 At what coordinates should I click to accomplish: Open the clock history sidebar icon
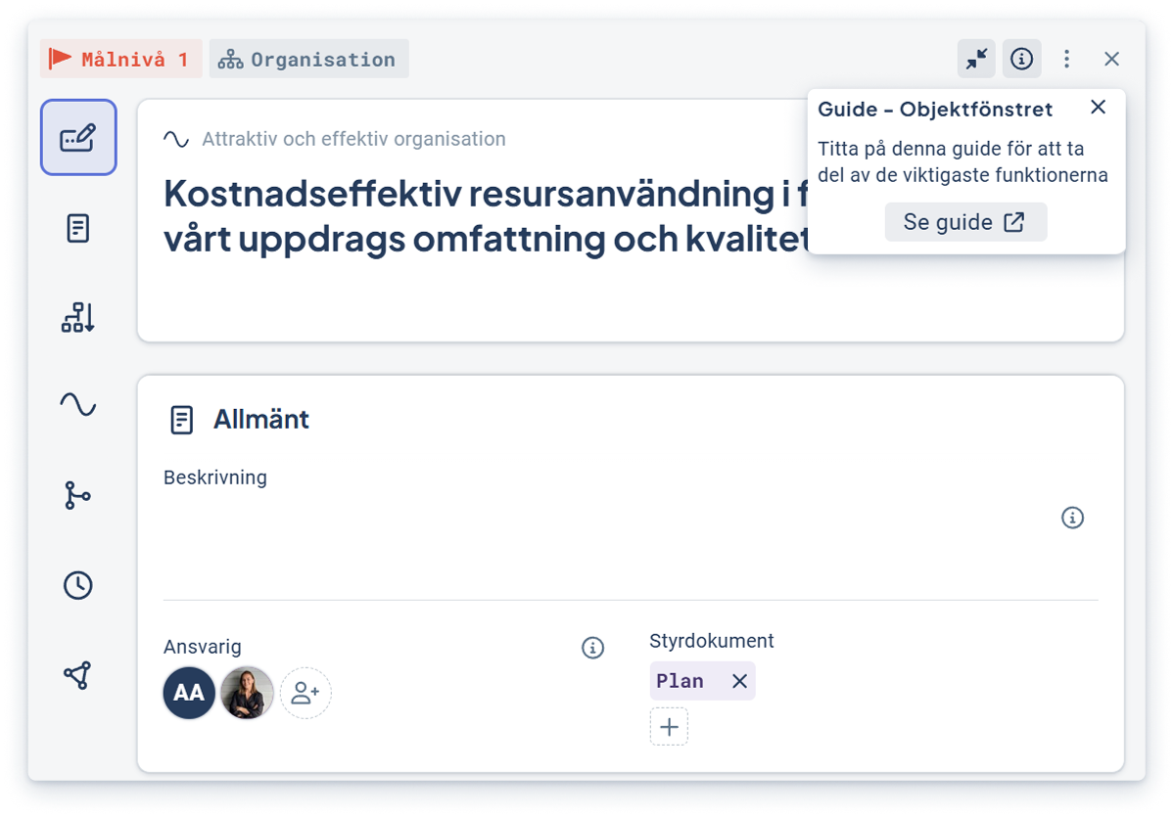click(x=78, y=585)
